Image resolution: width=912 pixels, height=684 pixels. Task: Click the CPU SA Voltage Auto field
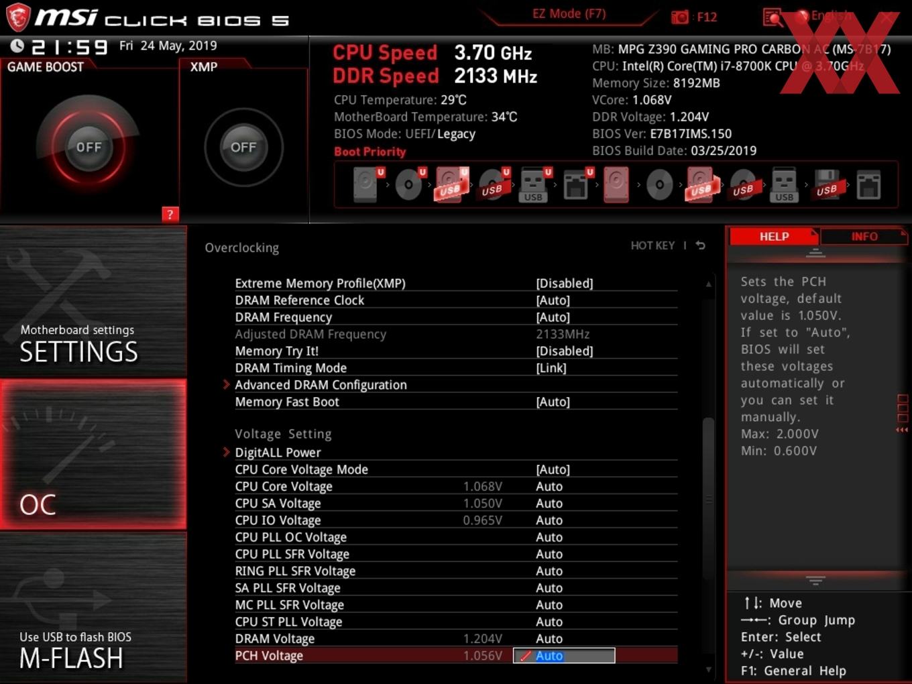(549, 503)
